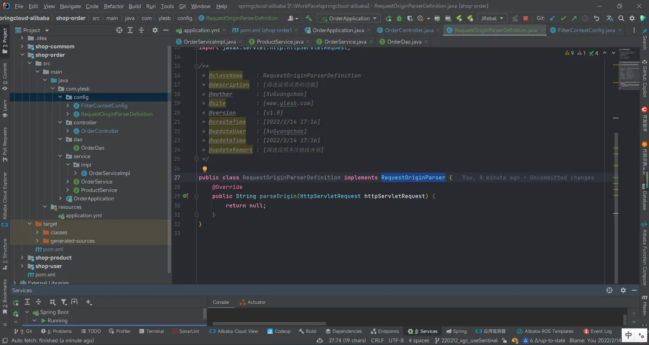Click the Group By icon in Services toolbar
The image size is (649, 345).
52,302
